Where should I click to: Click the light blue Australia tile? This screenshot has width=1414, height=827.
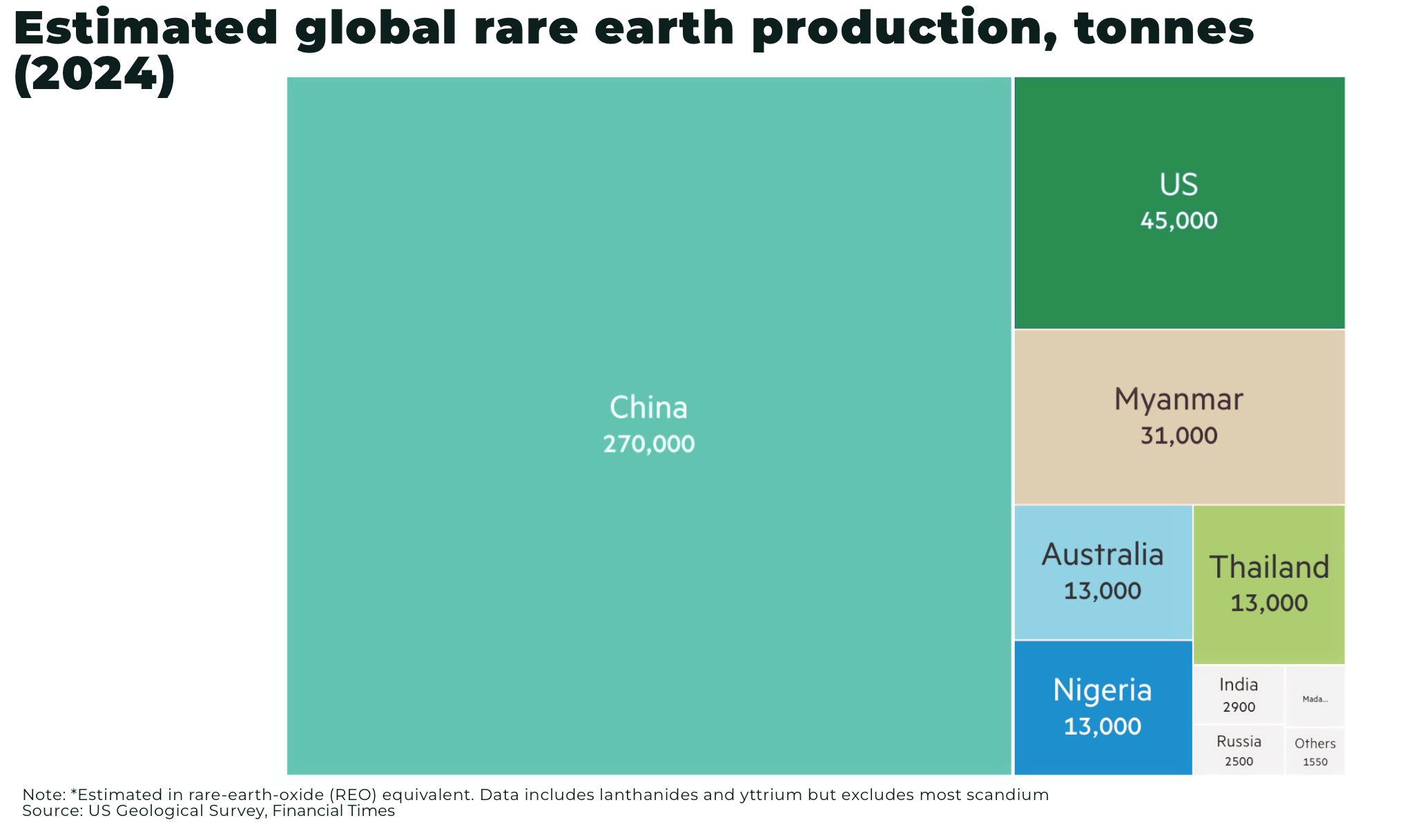click(1103, 572)
